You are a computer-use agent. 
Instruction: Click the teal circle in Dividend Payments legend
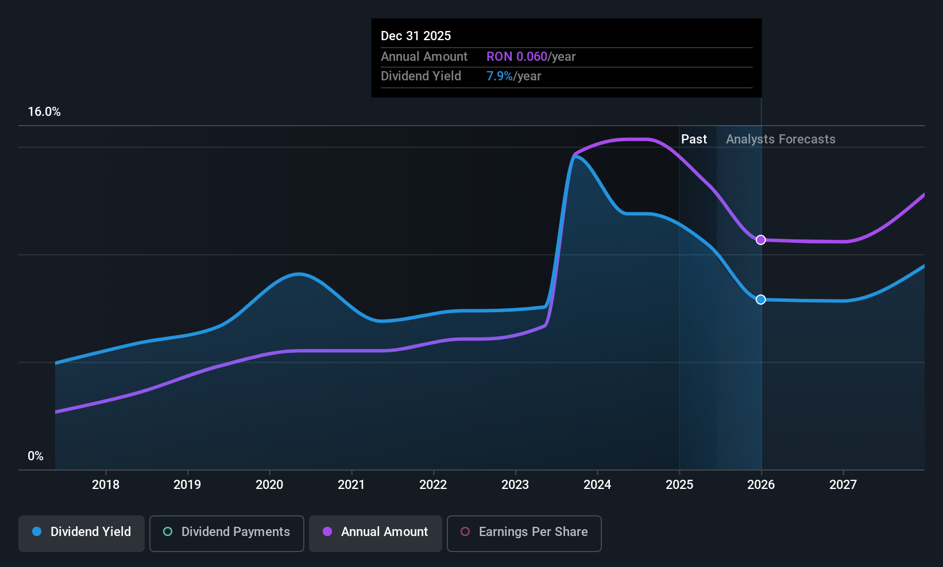168,531
